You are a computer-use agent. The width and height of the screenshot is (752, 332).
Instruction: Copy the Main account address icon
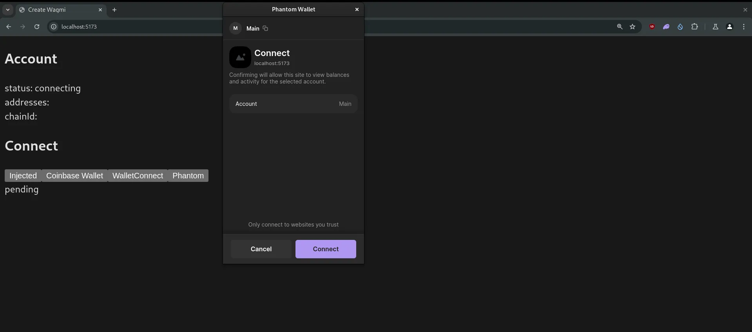click(265, 28)
